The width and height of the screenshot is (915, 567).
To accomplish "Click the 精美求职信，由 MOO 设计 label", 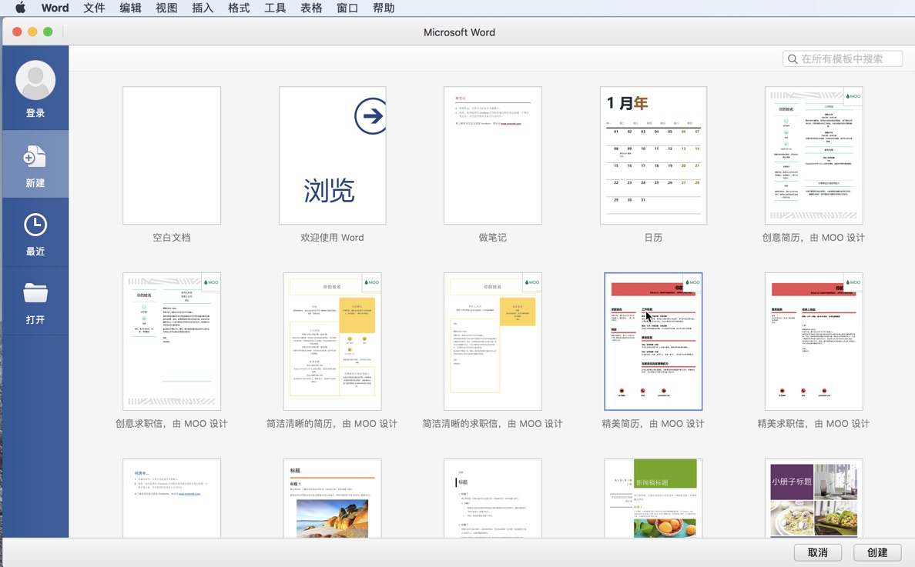I will pyautogui.click(x=813, y=424).
